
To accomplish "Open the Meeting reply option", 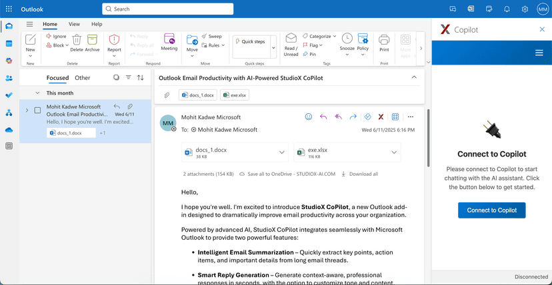I will (x=169, y=41).
